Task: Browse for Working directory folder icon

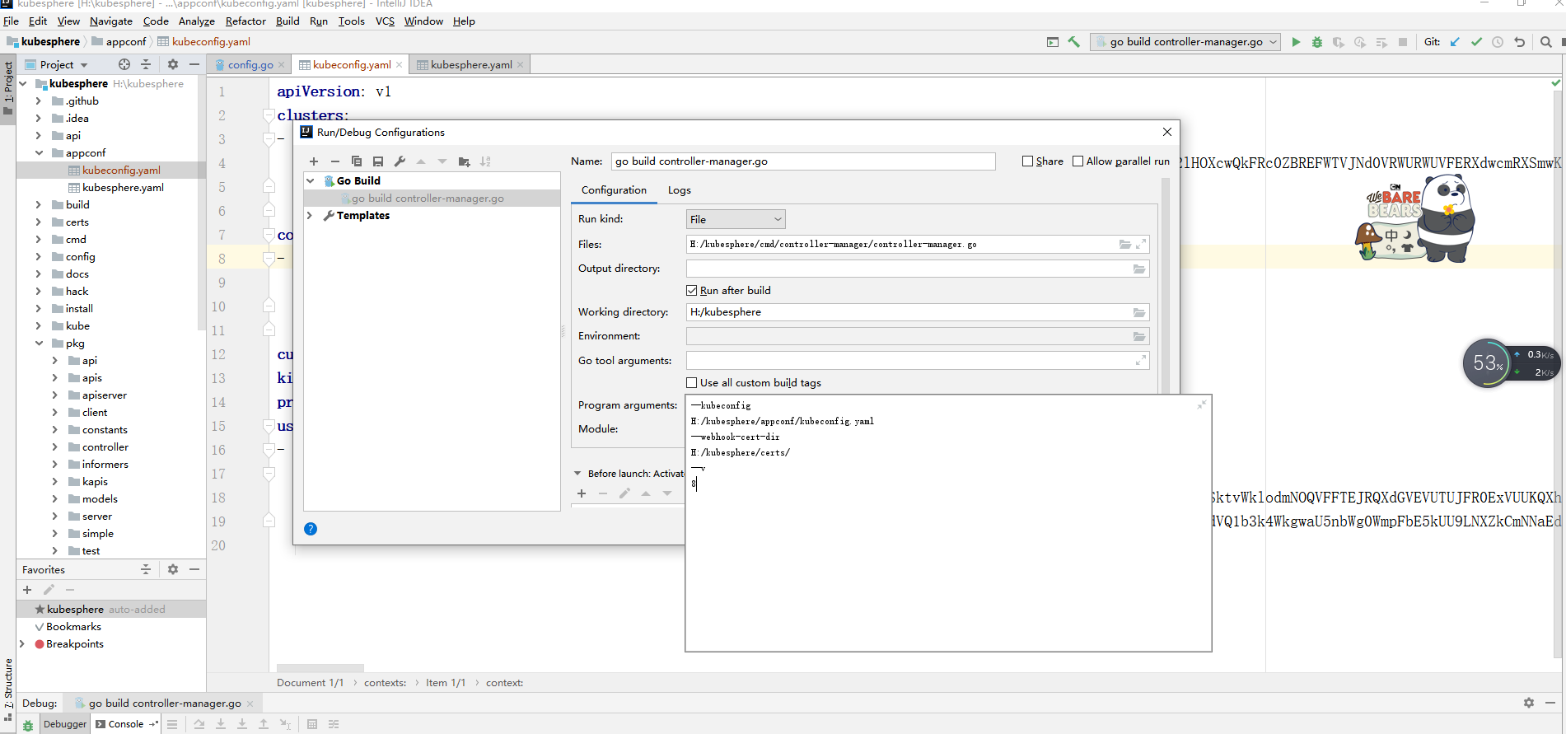Action: [x=1139, y=312]
